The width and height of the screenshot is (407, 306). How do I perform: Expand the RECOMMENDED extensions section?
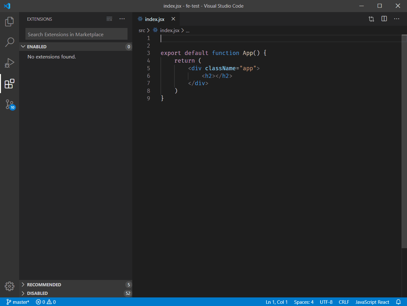pyautogui.click(x=44, y=284)
